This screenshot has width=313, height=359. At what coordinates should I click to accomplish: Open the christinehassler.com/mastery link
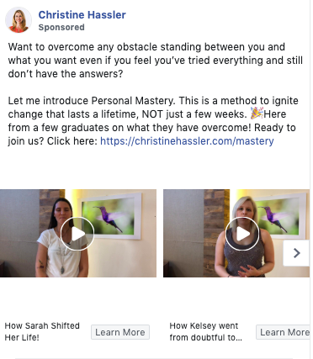pyautogui.click(x=187, y=140)
